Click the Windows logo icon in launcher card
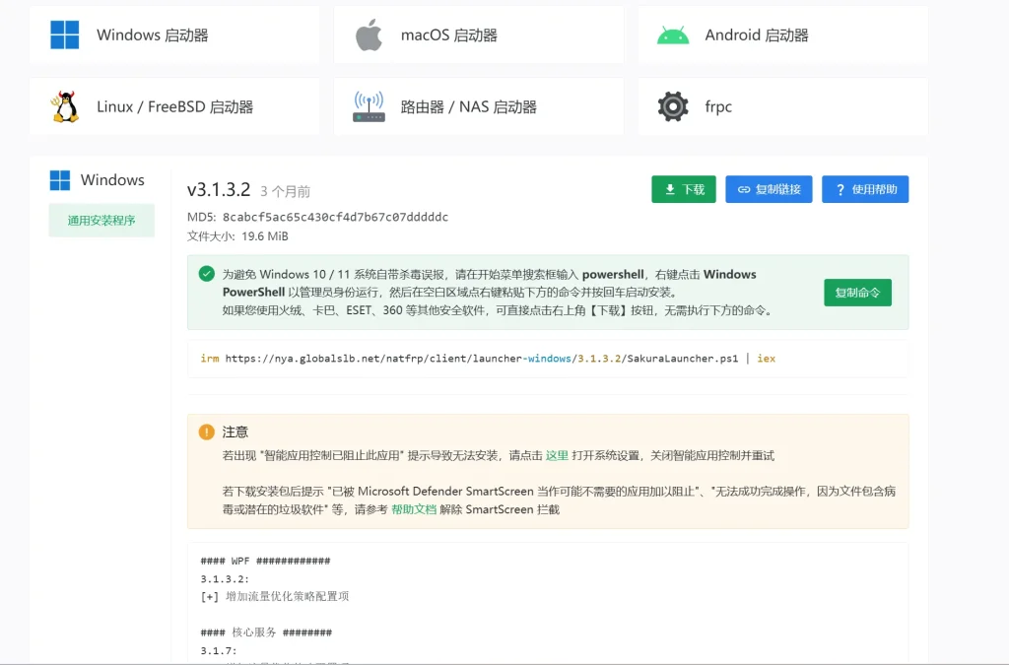 (x=65, y=34)
